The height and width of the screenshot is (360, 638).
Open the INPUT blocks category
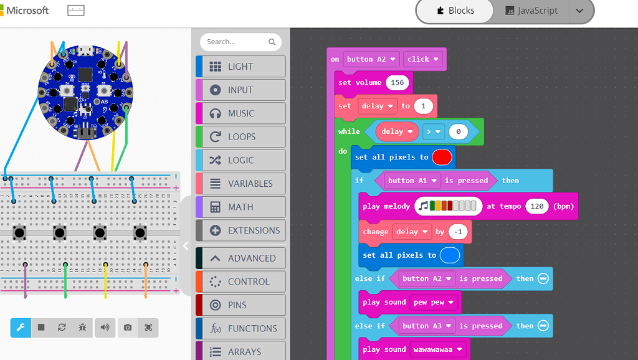(x=241, y=90)
